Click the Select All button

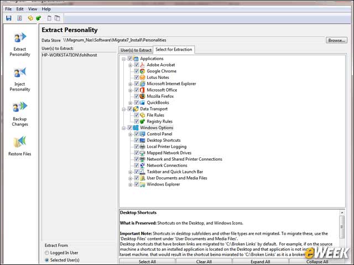pos(147,262)
